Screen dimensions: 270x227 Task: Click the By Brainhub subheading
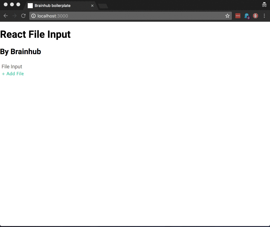20,51
